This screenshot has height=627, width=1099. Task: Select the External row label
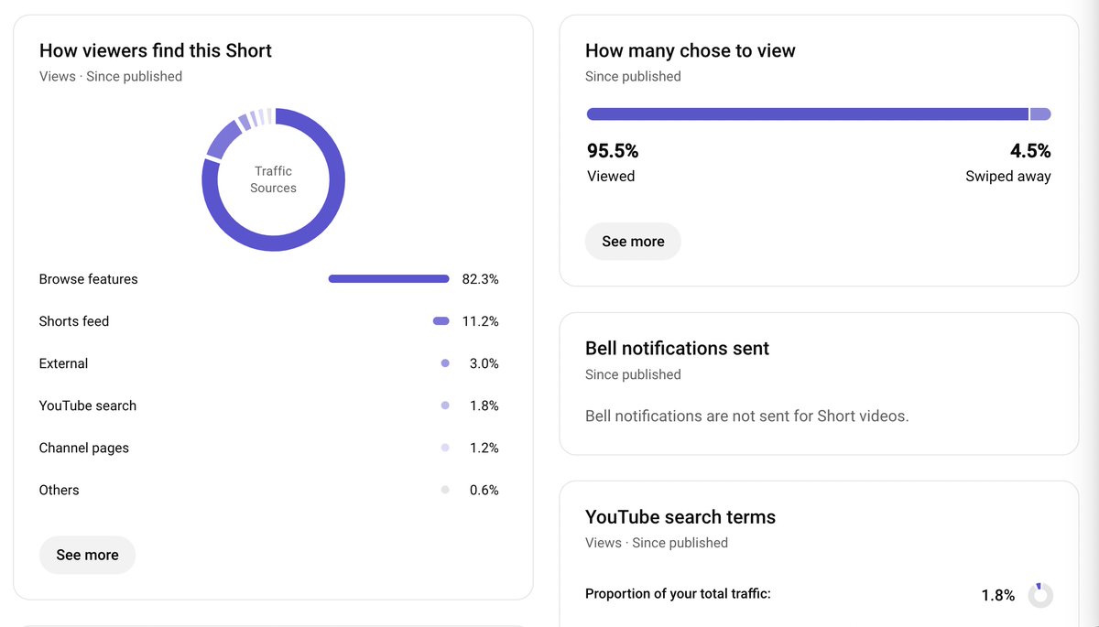click(x=64, y=363)
